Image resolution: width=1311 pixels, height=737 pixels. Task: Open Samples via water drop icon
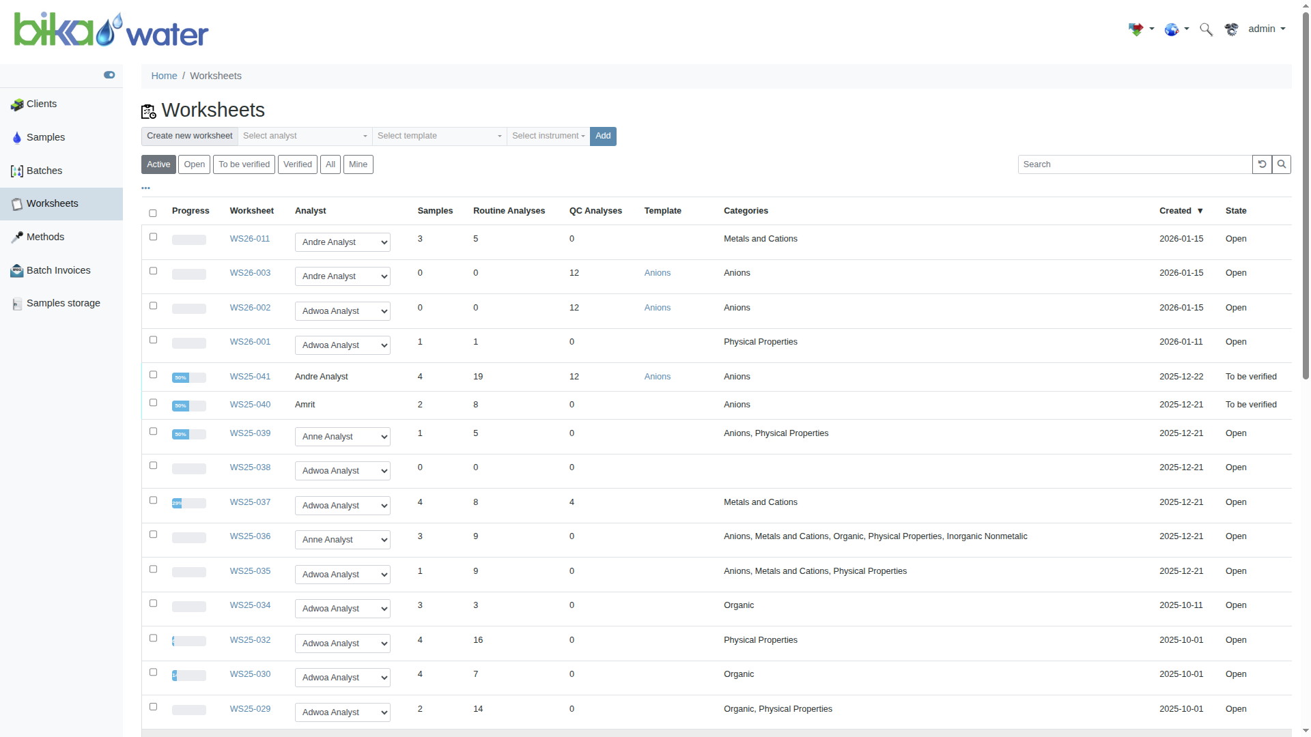pyautogui.click(x=17, y=138)
